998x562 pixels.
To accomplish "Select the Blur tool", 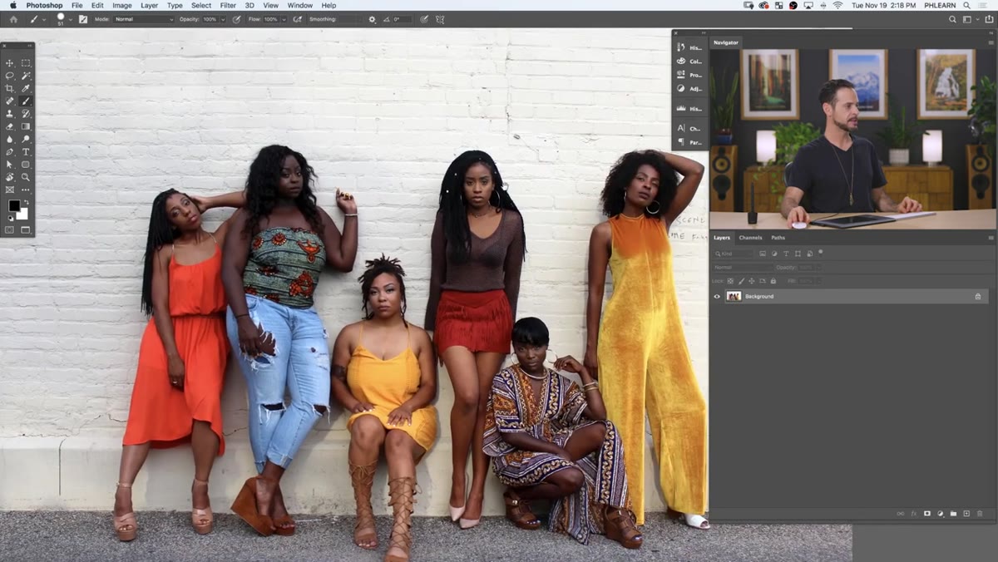I will tap(10, 139).
